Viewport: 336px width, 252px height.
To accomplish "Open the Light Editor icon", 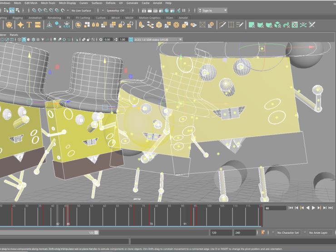I will [x=178, y=10].
